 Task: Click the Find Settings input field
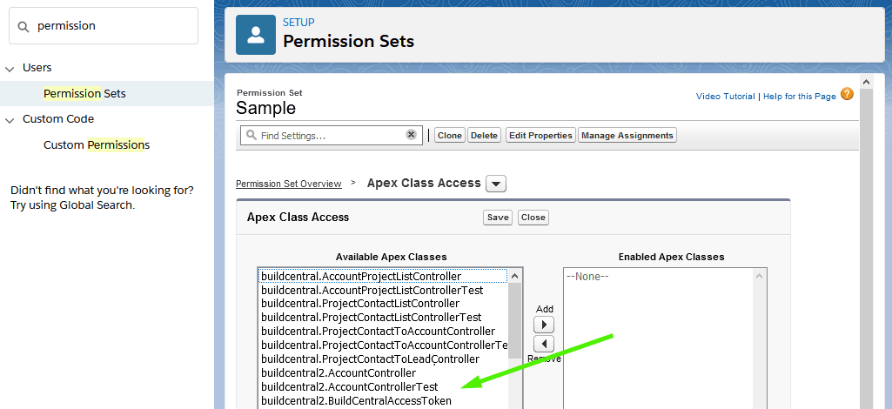pos(331,136)
